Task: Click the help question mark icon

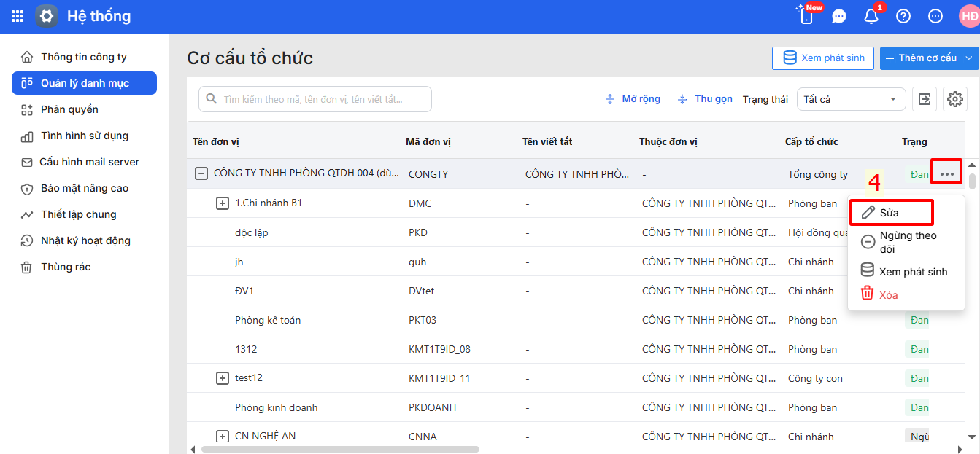Action: pos(903,16)
